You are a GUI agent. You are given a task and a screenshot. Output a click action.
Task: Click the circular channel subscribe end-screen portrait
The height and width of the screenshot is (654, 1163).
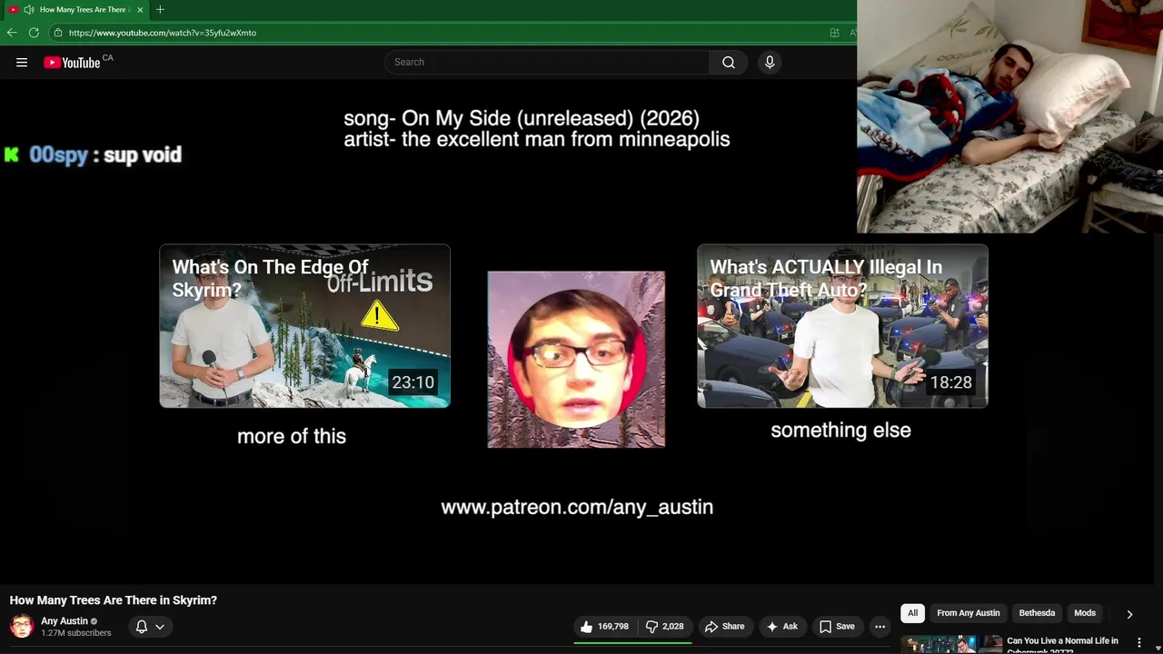[576, 359]
